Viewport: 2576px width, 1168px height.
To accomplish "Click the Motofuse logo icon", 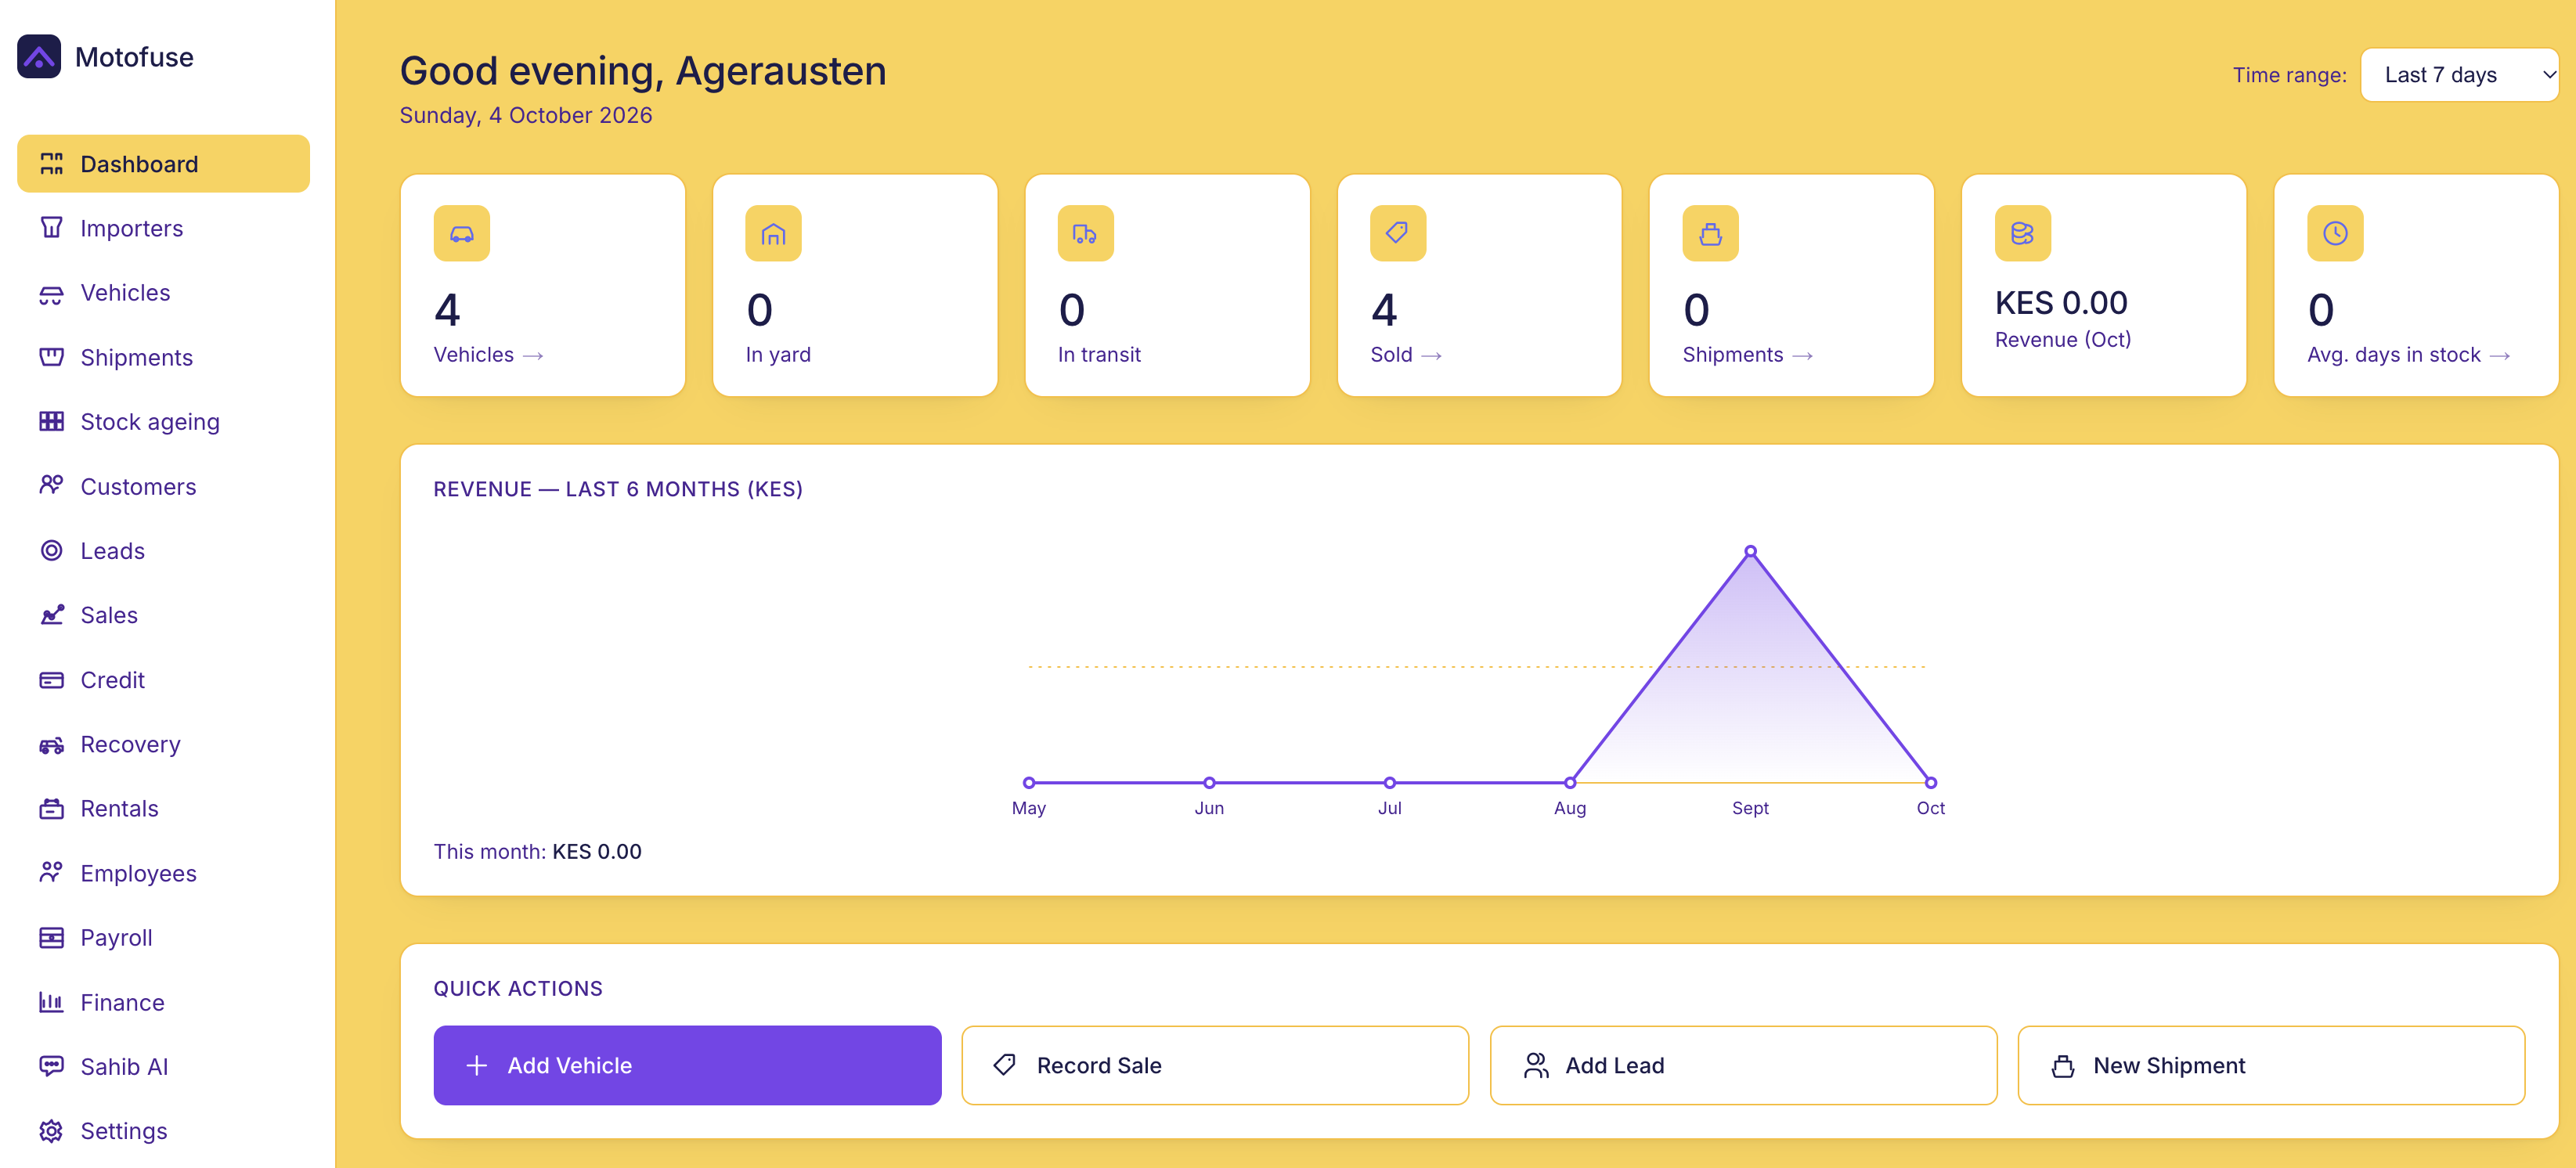I will (39, 57).
